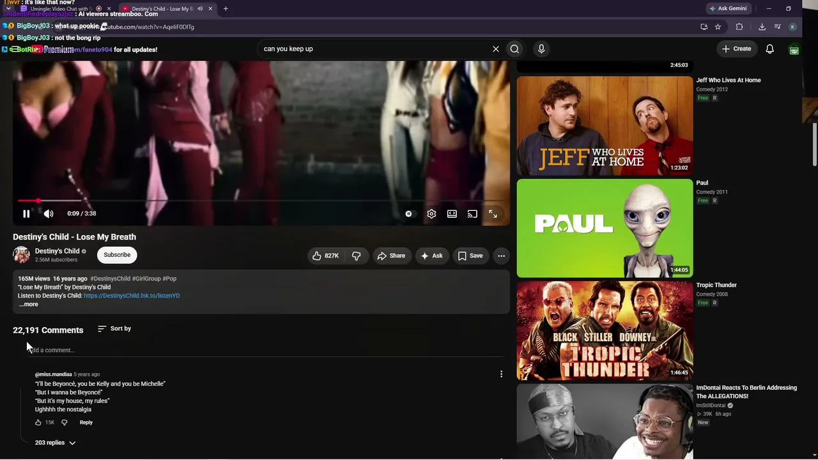Screen dimensions: 818x460
Task: Mute the video player volume
Action: (49, 214)
